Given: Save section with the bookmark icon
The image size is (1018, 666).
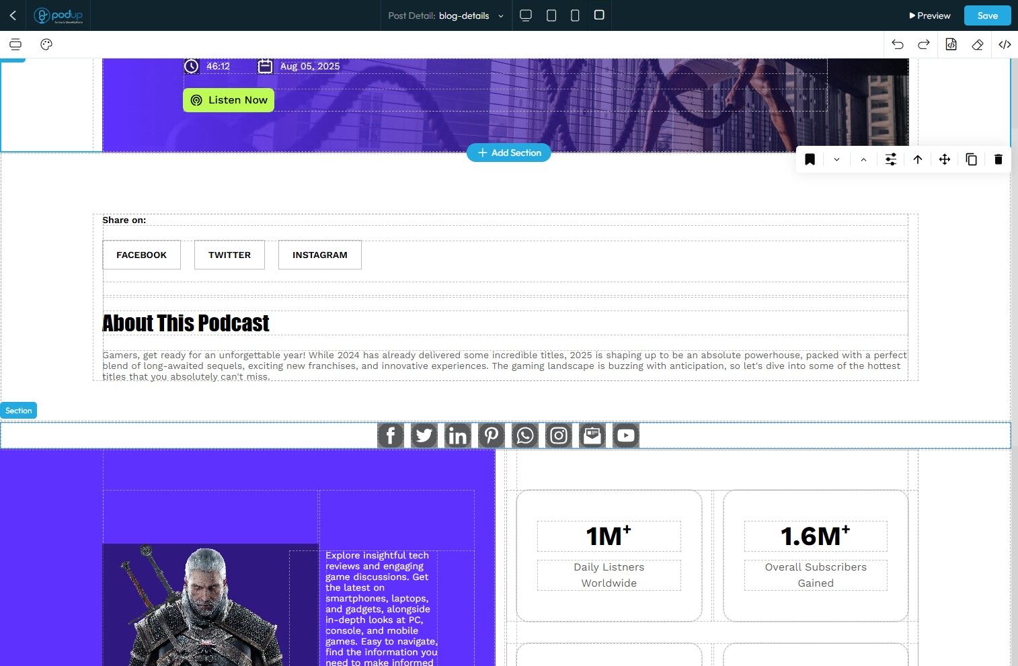Looking at the screenshot, I should (x=810, y=159).
